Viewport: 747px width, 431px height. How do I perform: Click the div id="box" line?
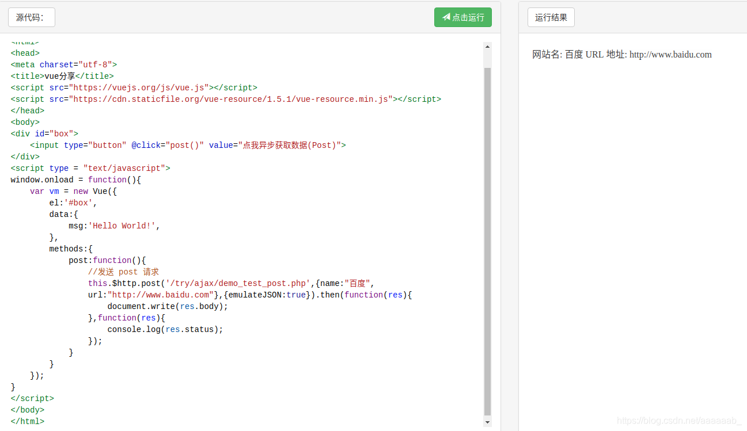tap(44, 134)
